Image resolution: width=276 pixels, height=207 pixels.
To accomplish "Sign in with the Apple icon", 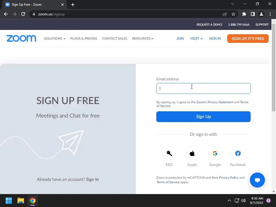I will [192, 153].
